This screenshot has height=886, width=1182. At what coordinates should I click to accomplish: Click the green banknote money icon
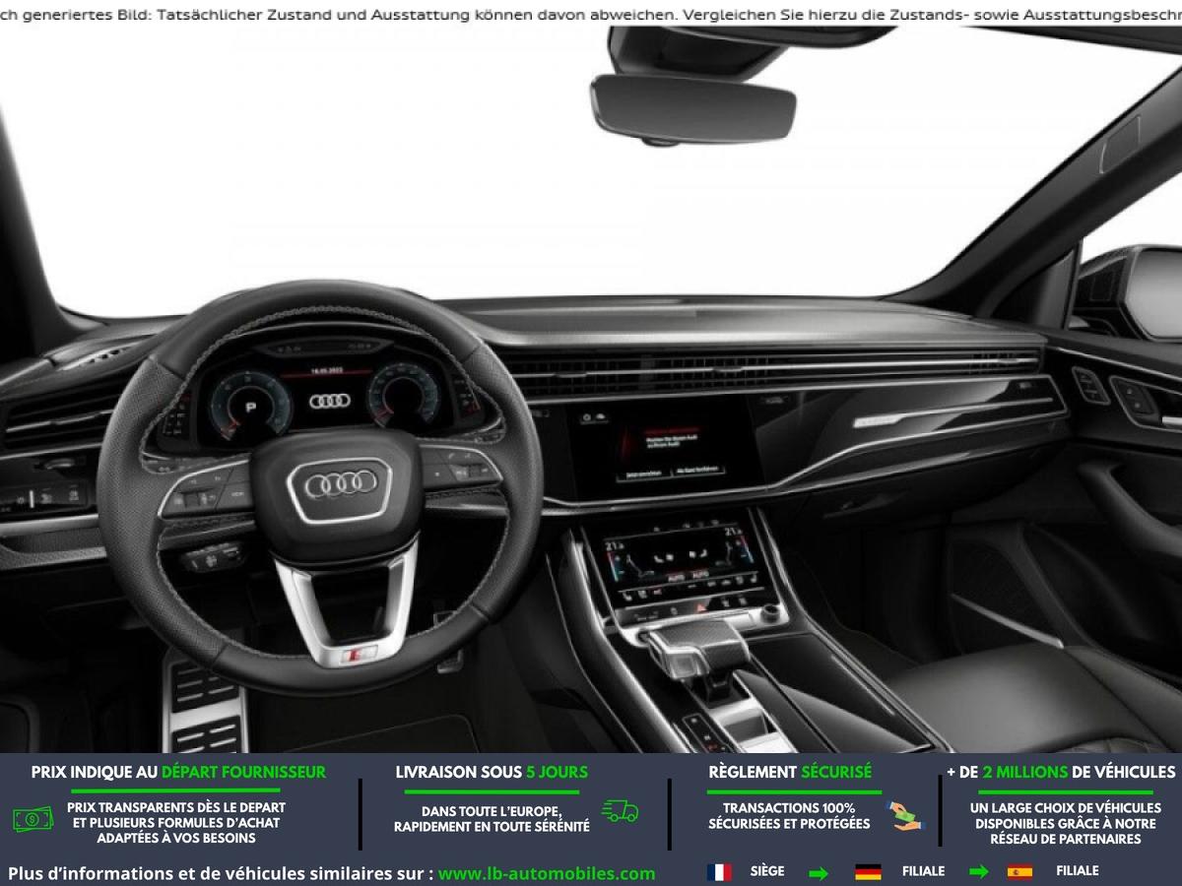[x=33, y=818]
